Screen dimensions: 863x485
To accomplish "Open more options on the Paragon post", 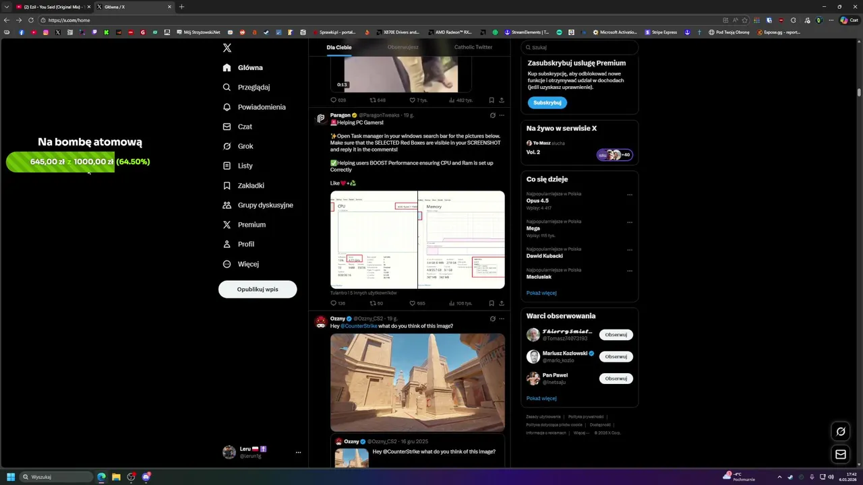I will [502, 115].
